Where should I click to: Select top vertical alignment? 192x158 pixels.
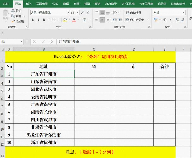click(x=97, y=13)
